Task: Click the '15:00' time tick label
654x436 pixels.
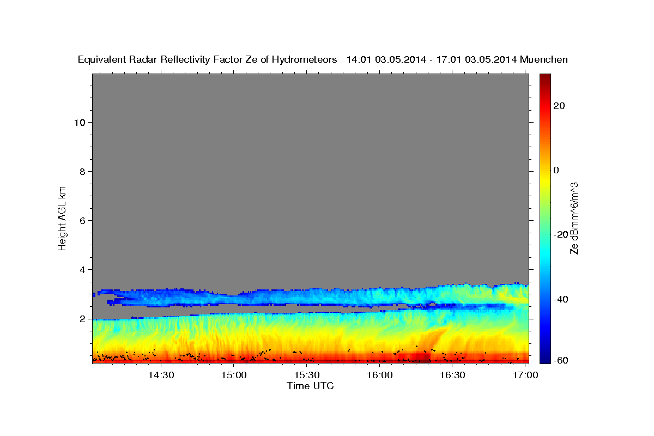Action: point(234,376)
